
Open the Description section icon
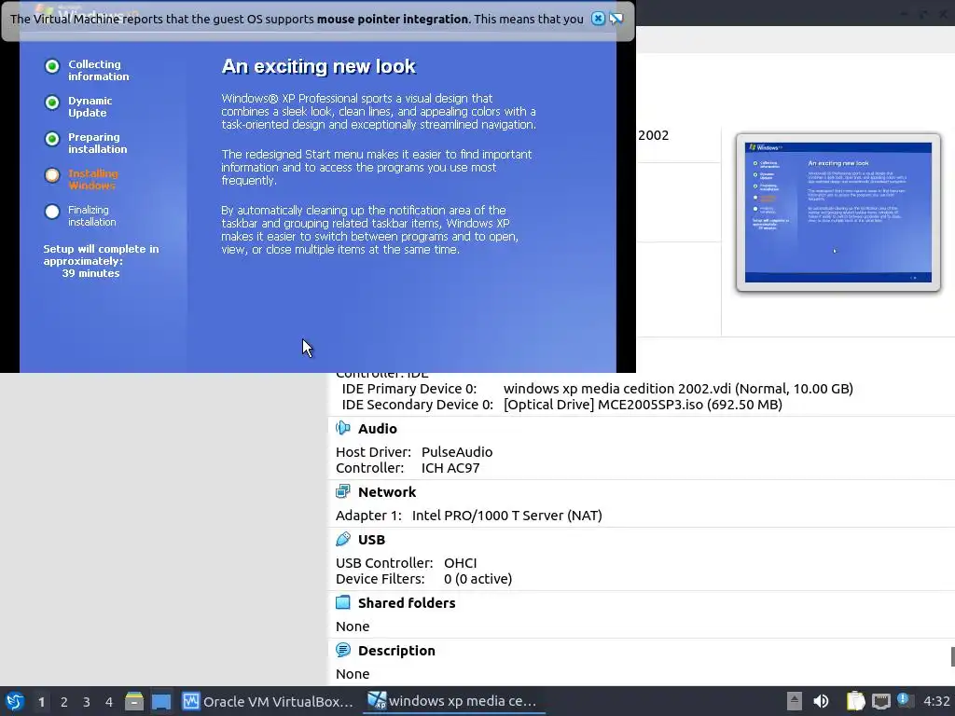point(343,650)
